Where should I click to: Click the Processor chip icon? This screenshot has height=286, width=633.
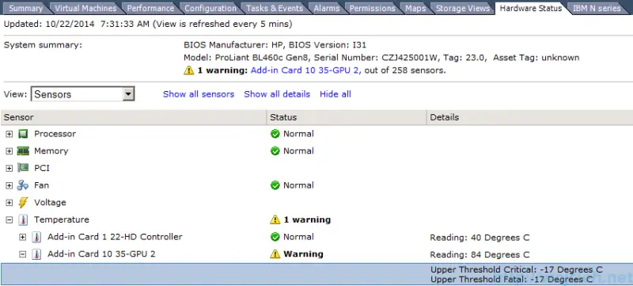click(x=23, y=134)
